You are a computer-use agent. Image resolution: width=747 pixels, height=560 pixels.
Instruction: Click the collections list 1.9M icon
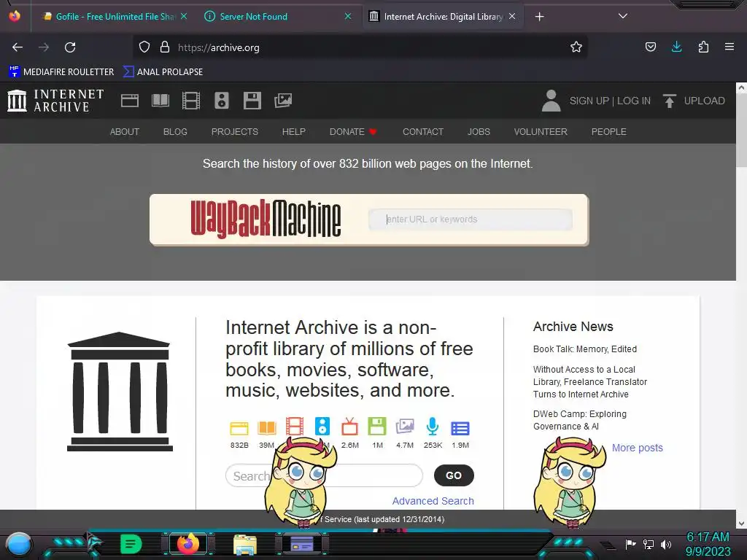[460, 428]
